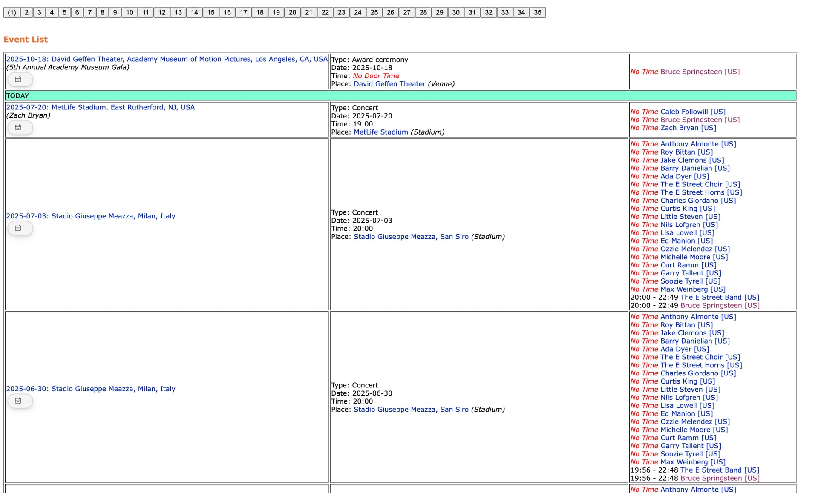818x493 pixels.
Task: Open David Geffen Theater venue link
Action: [x=389, y=84]
